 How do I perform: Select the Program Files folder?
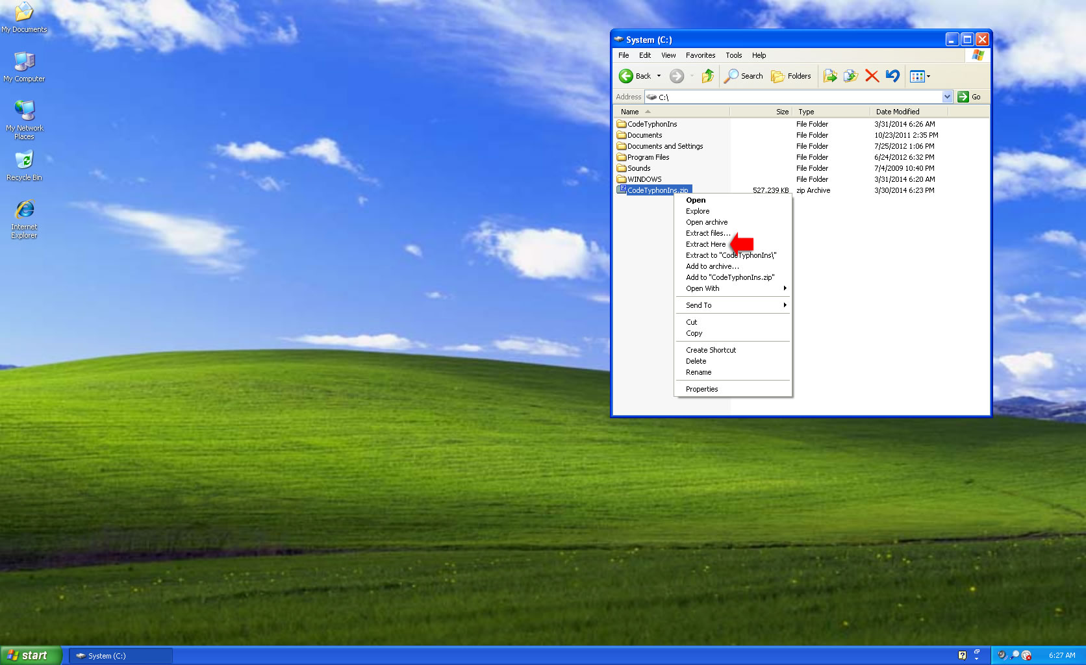click(643, 157)
